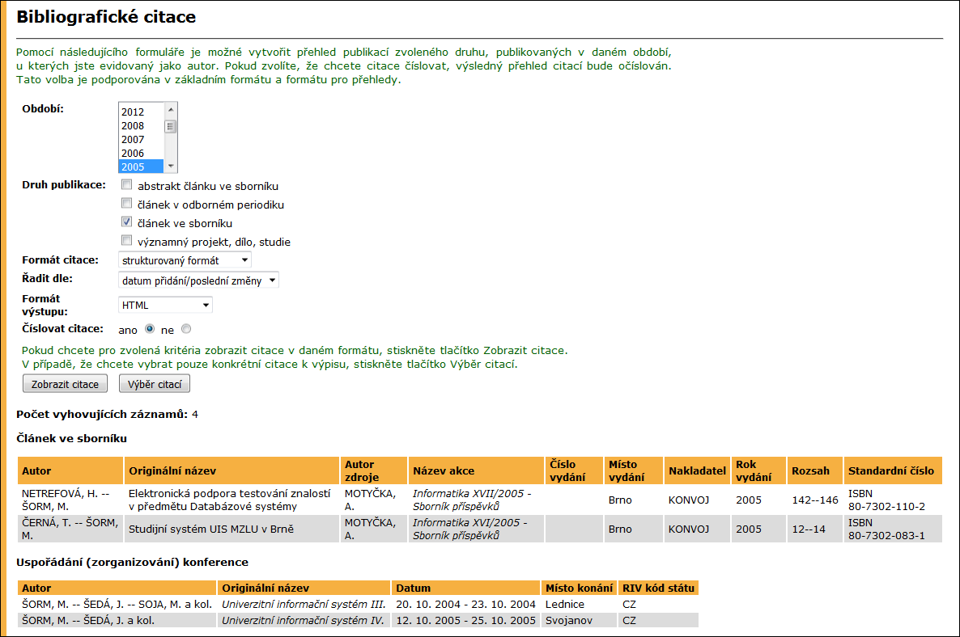The image size is (960, 637).
Task: Check 'článek v odborném periodiku' checkbox
Action: (127, 203)
